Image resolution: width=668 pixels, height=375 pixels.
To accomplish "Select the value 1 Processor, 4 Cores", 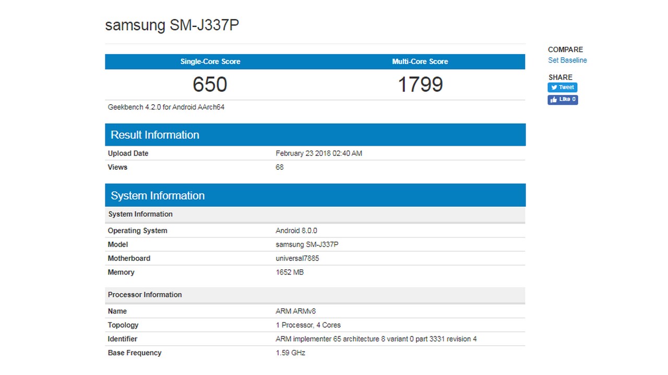I will (308, 325).
